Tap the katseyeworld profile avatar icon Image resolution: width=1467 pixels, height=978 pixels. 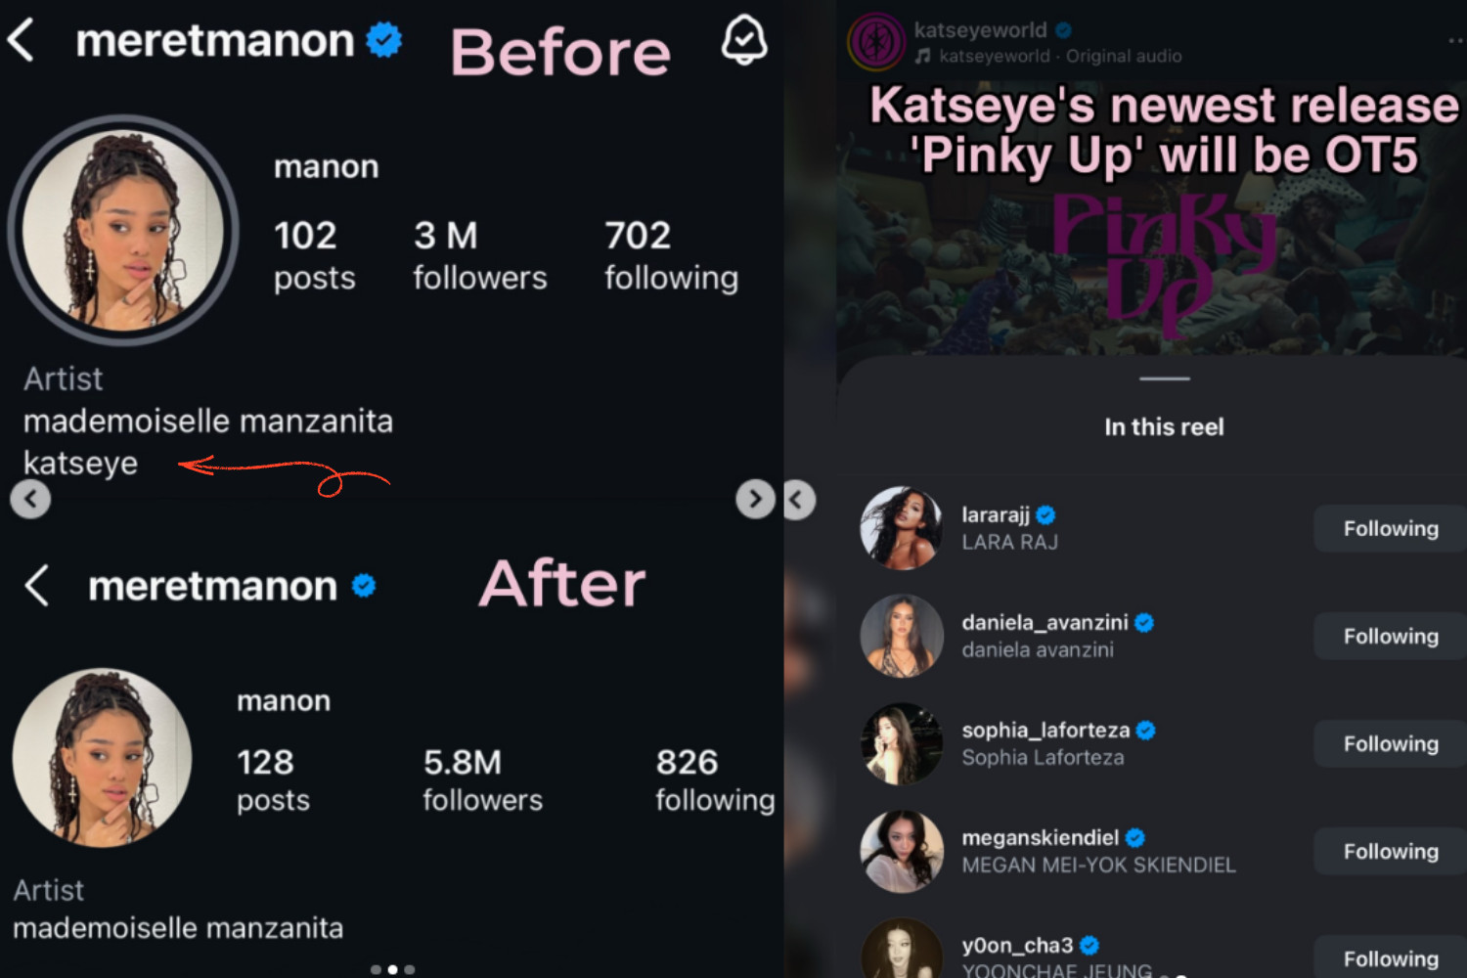pyautogui.click(x=876, y=42)
